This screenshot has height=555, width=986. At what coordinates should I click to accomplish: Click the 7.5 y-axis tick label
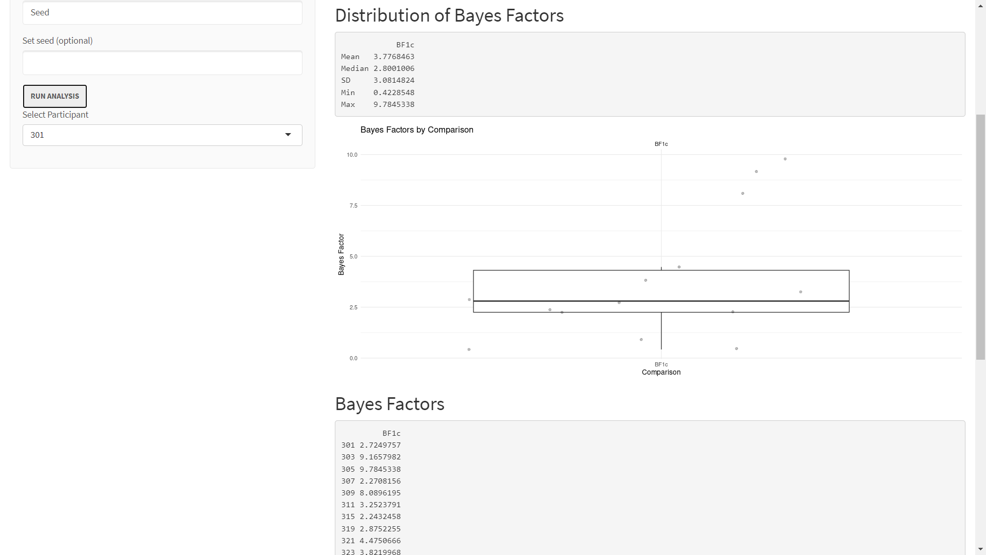[353, 206]
